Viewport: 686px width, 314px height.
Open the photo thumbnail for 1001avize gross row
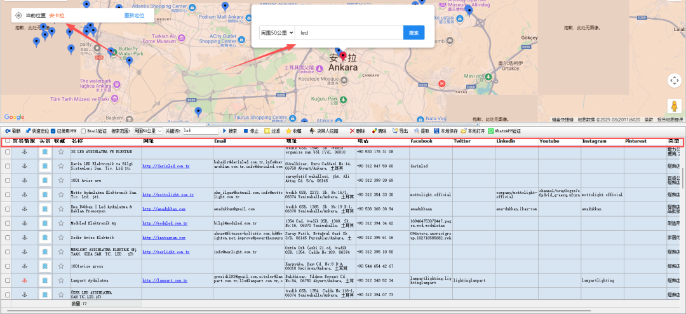tap(44, 266)
